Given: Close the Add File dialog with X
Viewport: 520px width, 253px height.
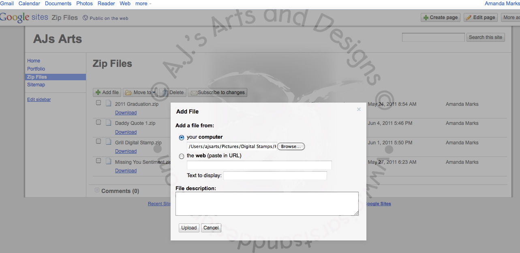Looking at the screenshot, I should (x=359, y=109).
